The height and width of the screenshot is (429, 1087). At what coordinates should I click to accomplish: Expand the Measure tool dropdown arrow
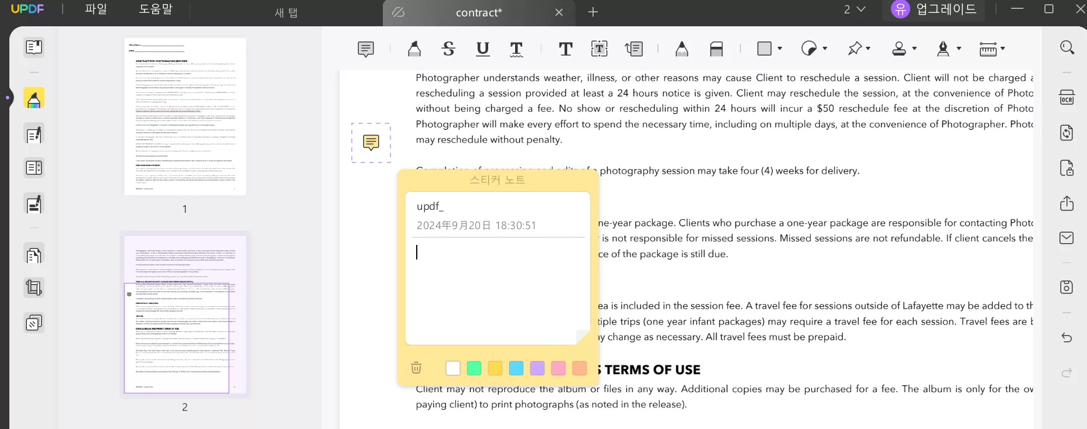coord(1003,49)
